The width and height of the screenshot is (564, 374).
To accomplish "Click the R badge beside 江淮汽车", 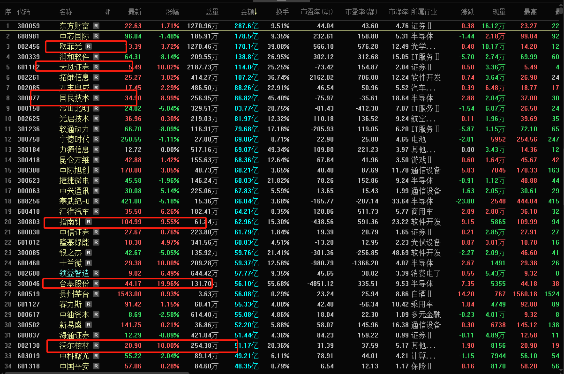I will [96, 211].
